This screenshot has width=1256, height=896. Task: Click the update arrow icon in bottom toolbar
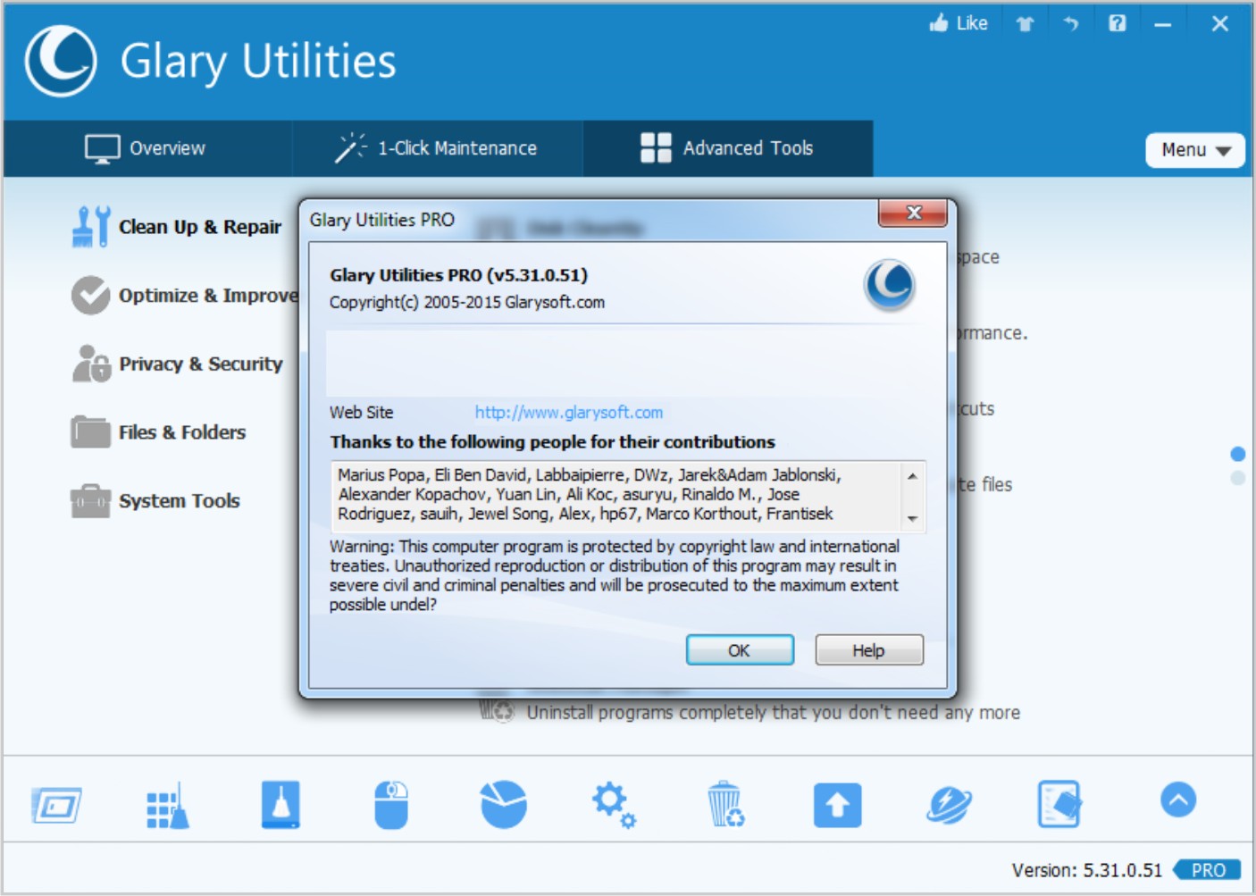(x=836, y=805)
